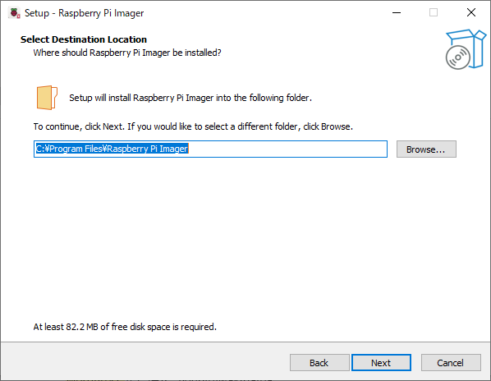
Task: Go Back to the previous setup step
Action: pos(319,363)
